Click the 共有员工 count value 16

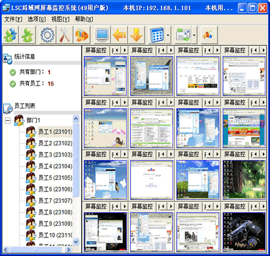(x=51, y=84)
